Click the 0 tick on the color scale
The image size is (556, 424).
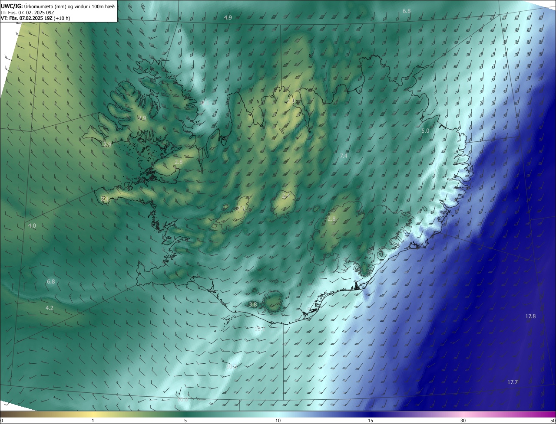point(1,421)
